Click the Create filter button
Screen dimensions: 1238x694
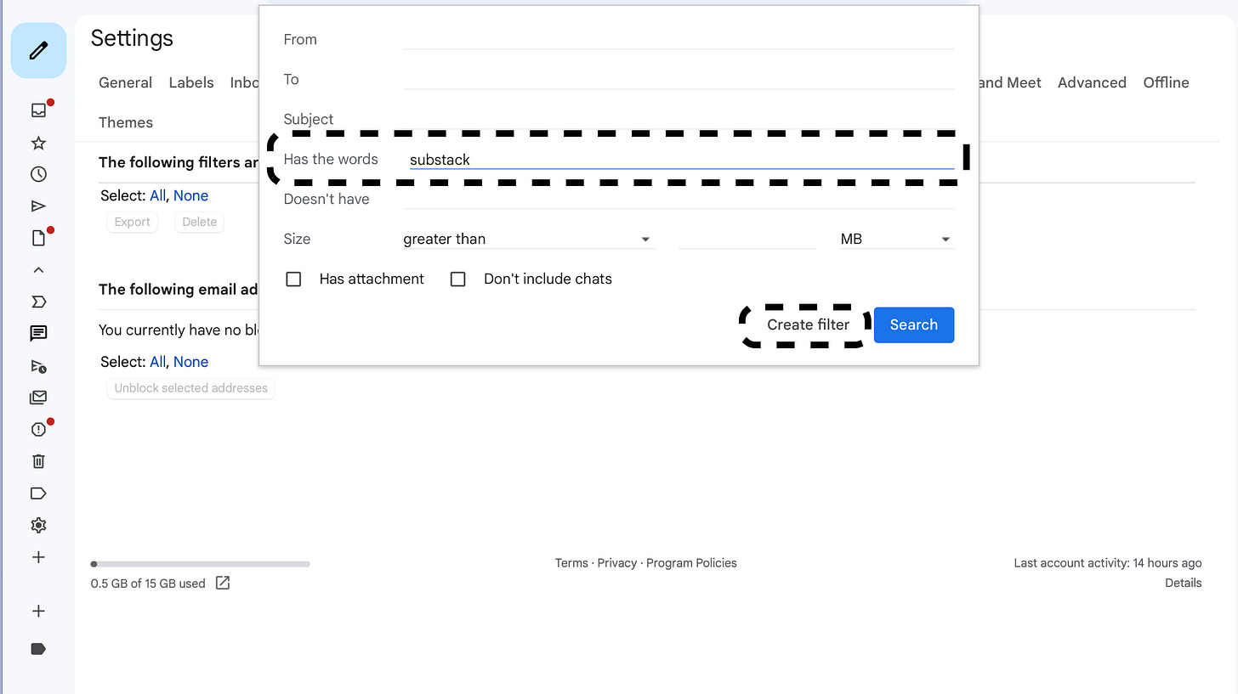(807, 324)
